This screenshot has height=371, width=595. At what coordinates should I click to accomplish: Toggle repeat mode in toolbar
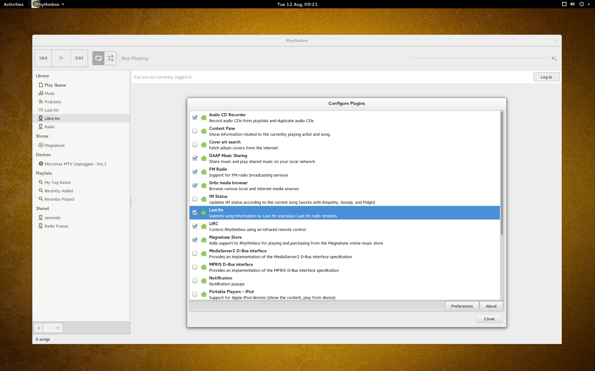[98, 58]
